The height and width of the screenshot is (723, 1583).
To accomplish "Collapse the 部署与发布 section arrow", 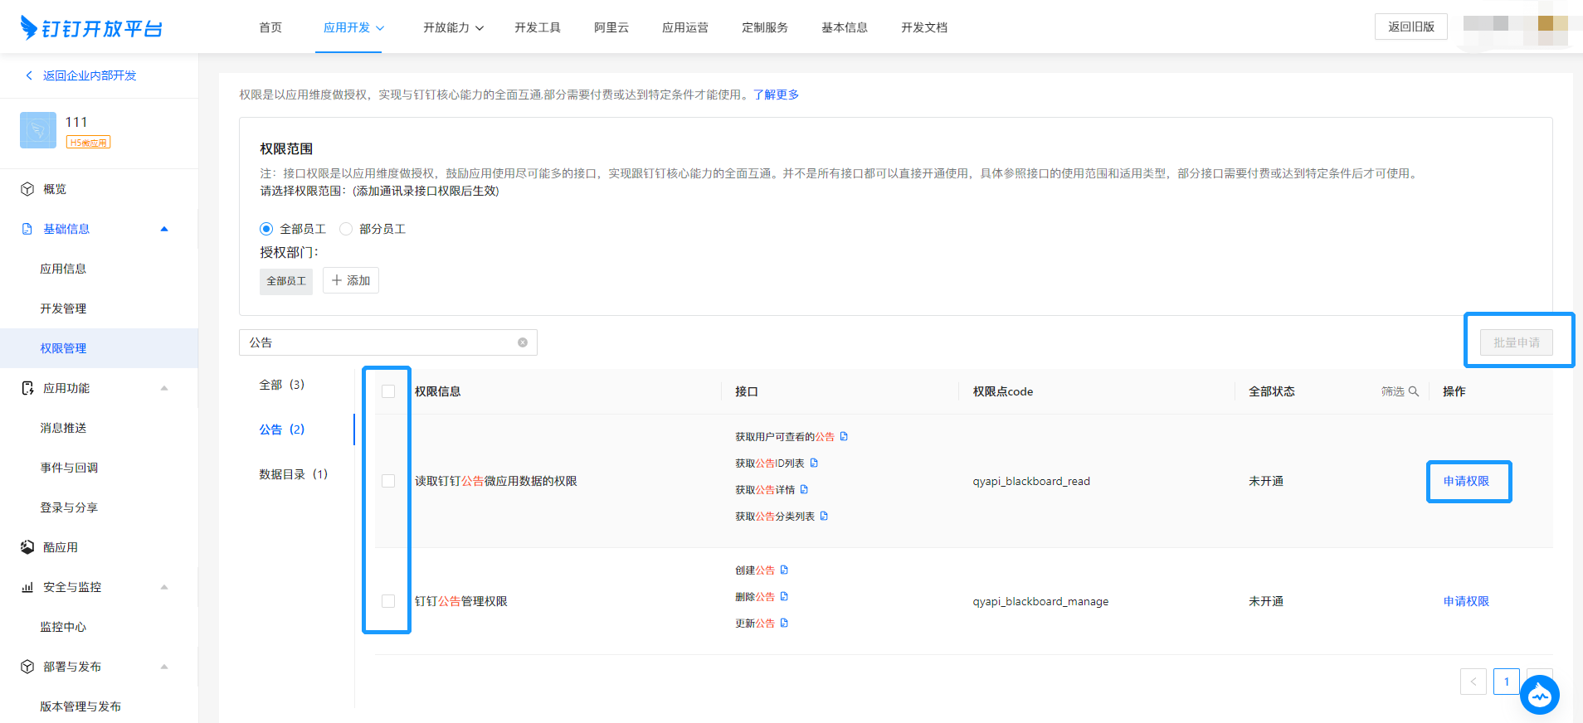I will tap(164, 667).
